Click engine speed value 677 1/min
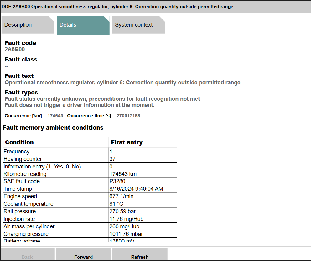The height and width of the screenshot is (261, 311). 122,196
